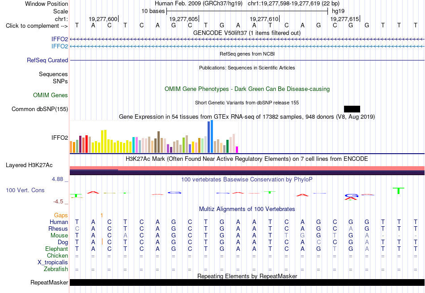Click the hg19 label next to scale bar
The width and height of the screenshot is (425, 293).
(x=338, y=11)
